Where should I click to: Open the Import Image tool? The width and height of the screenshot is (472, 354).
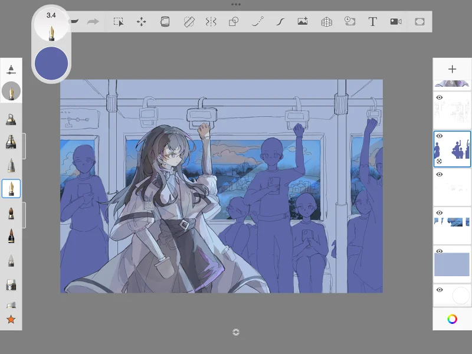click(303, 21)
